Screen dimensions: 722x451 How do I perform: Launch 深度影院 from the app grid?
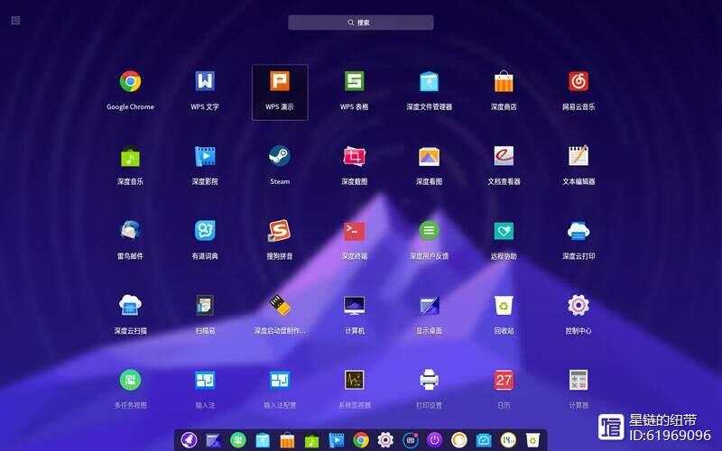[x=205, y=156]
